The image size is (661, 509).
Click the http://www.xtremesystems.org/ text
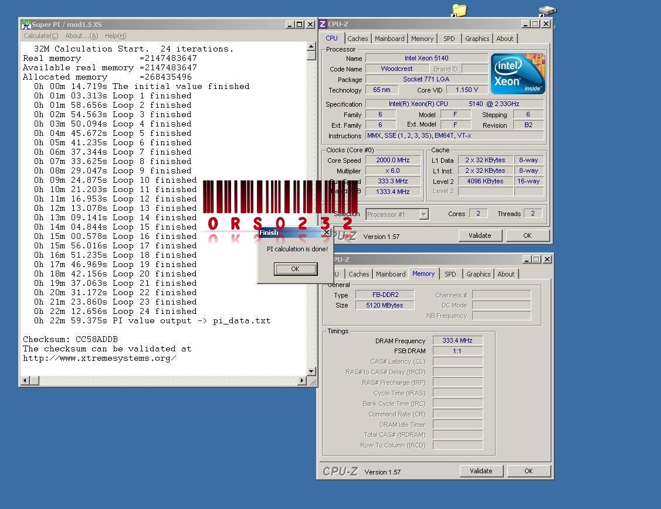(x=100, y=358)
